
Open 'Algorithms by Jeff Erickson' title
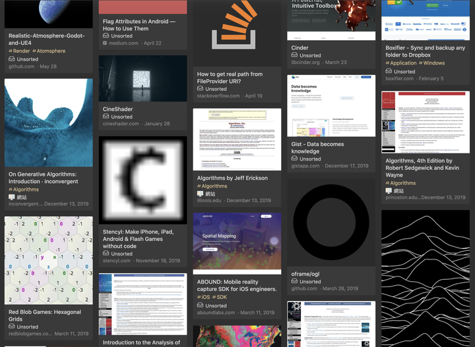coord(232,178)
